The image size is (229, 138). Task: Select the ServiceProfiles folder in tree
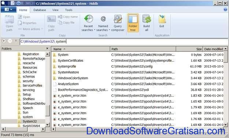pos(30,86)
